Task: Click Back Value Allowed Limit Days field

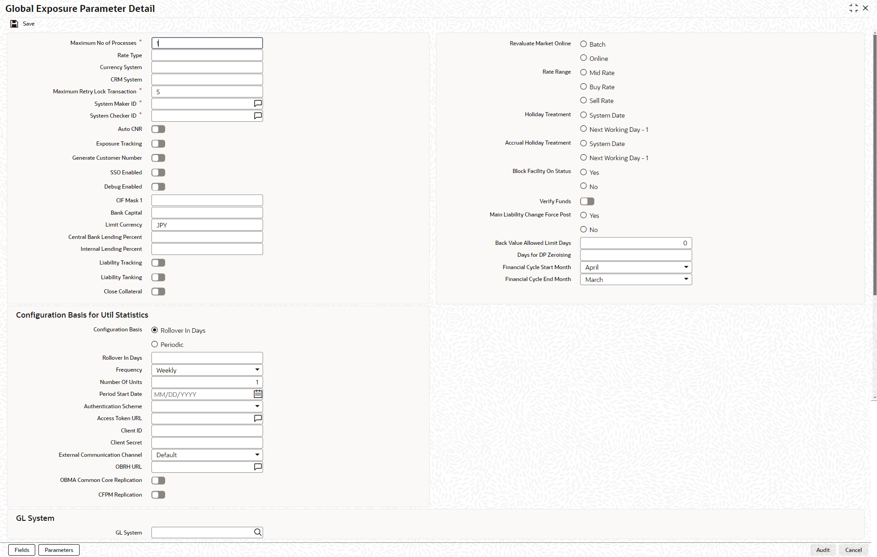Action: (x=636, y=243)
